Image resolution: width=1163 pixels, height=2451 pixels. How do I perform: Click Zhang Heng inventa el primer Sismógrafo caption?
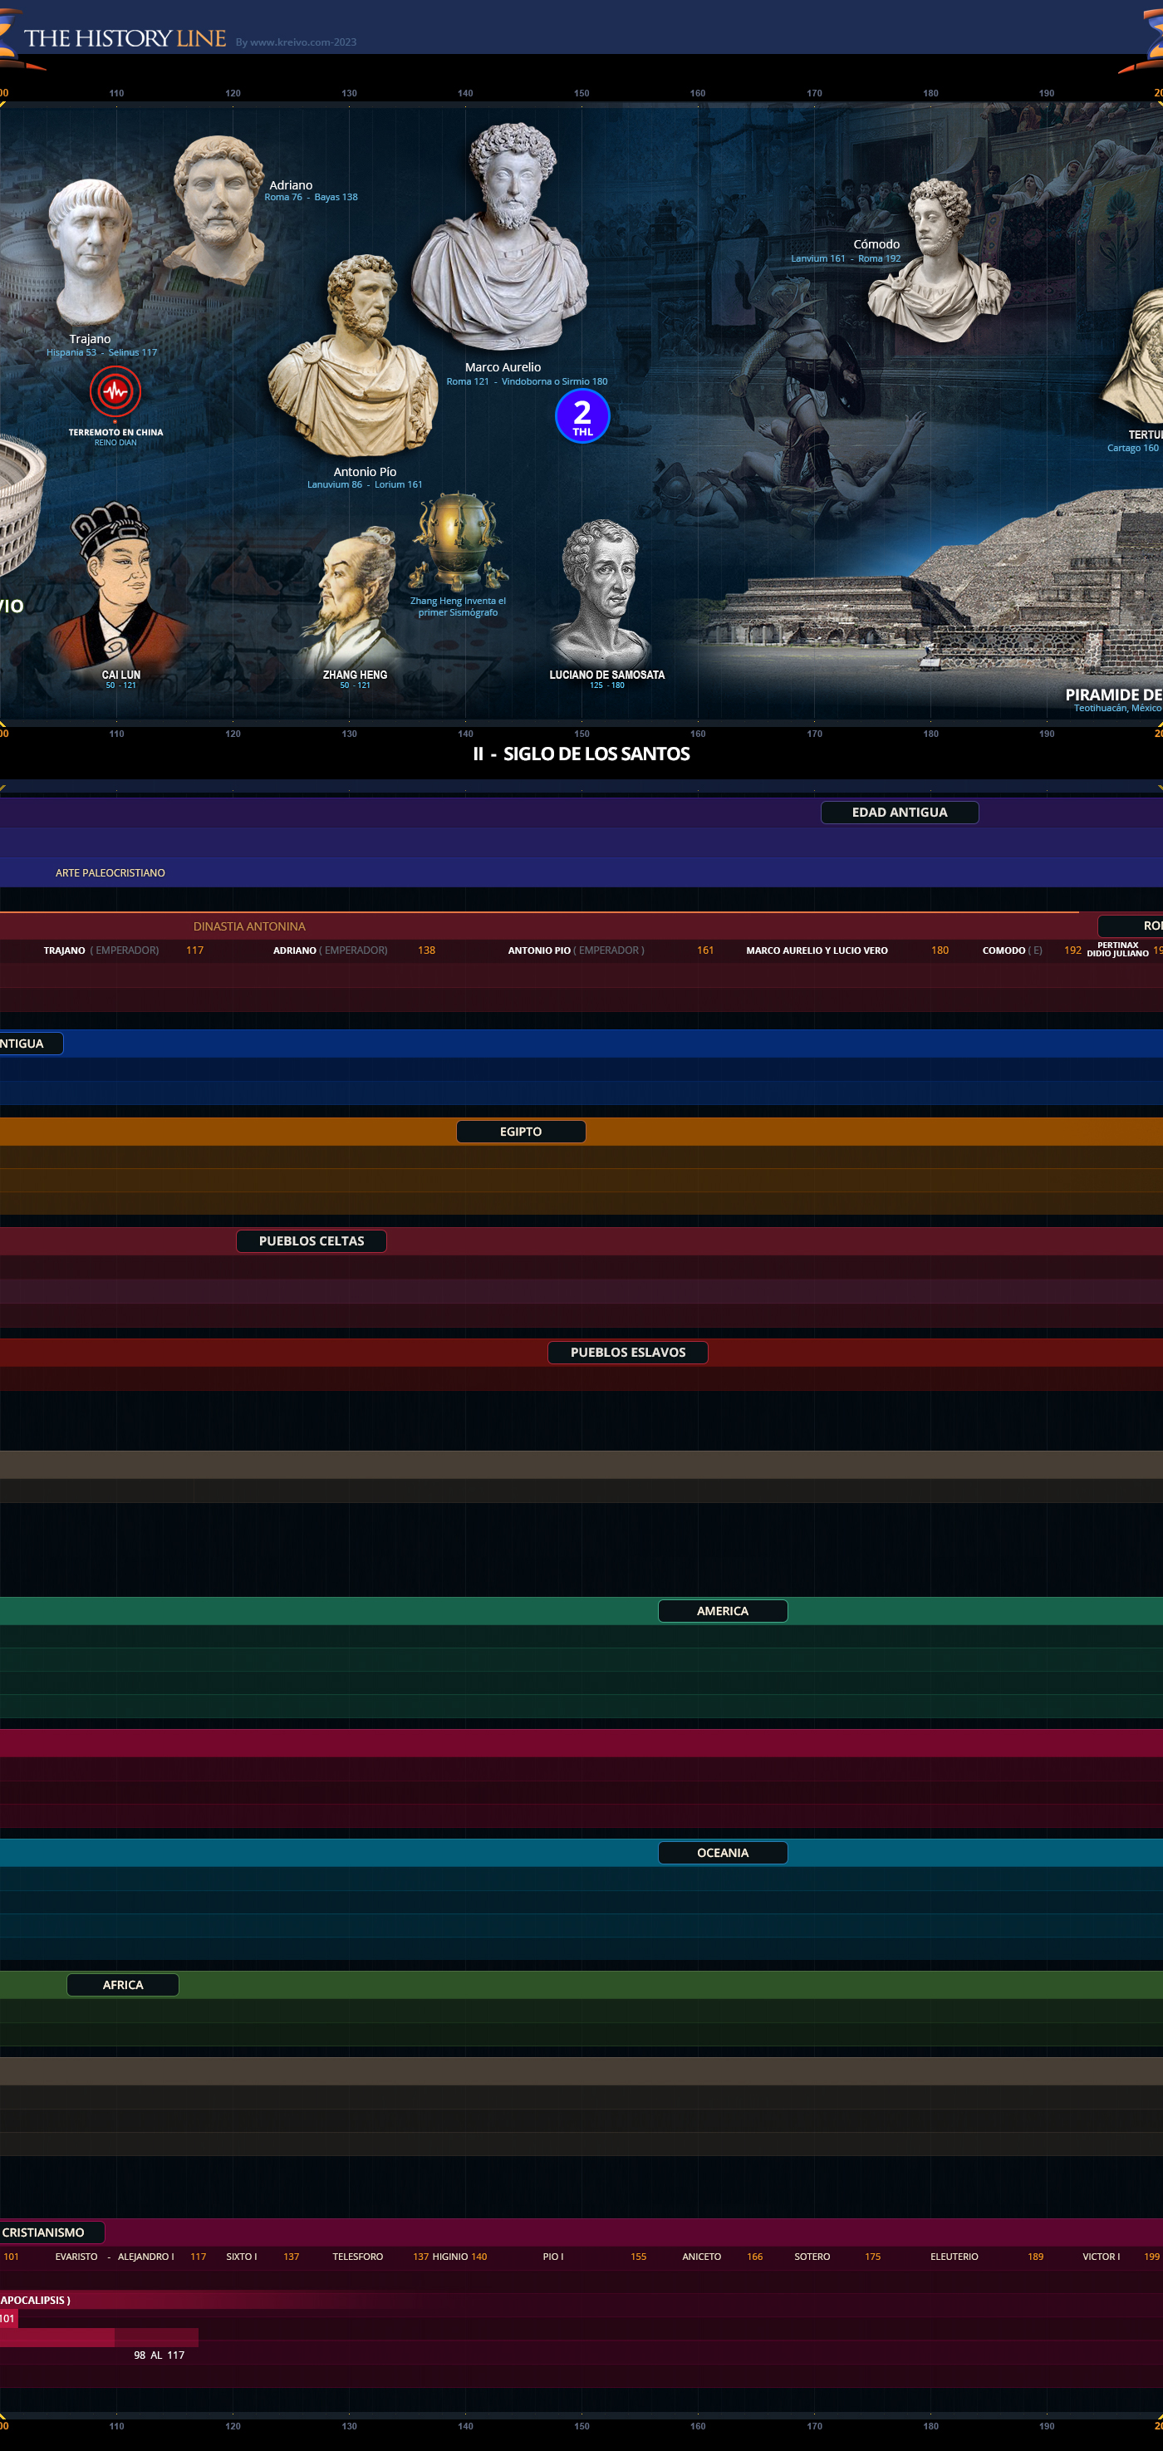tap(459, 606)
